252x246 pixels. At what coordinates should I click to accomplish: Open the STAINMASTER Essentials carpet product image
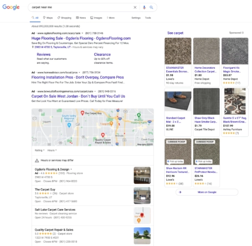click(178, 51)
